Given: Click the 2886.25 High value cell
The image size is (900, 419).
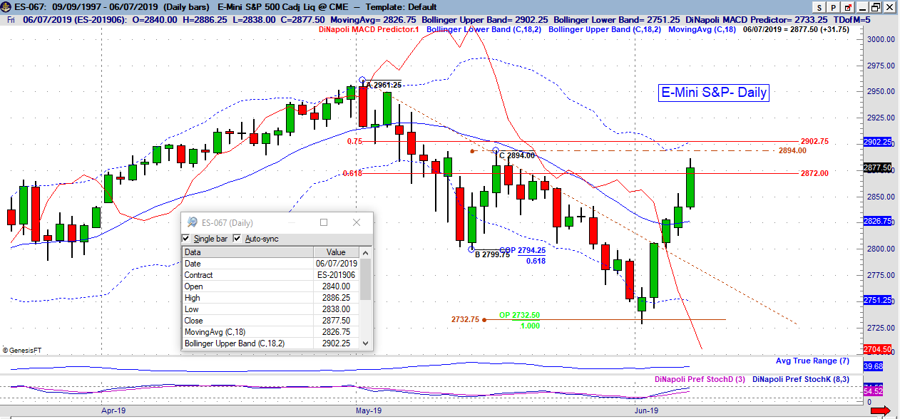Looking at the screenshot, I should tap(336, 298).
